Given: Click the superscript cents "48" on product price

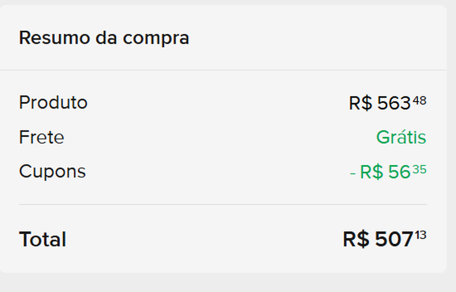Looking at the screenshot, I should pos(419,100).
